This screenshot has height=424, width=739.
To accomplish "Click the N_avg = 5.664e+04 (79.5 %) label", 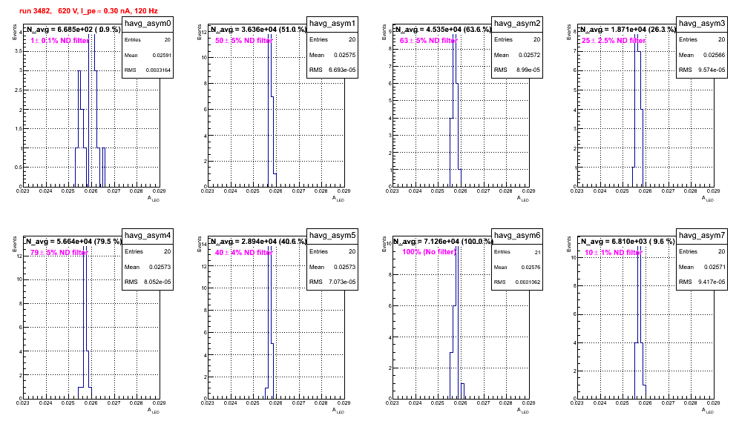I will [x=73, y=242].
